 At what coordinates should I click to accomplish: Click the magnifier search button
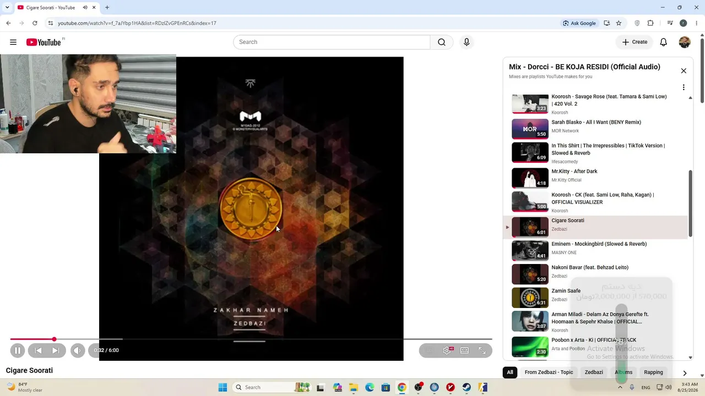pos(442,42)
